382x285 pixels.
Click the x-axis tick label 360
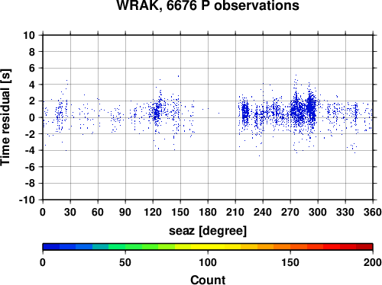point(373,212)
